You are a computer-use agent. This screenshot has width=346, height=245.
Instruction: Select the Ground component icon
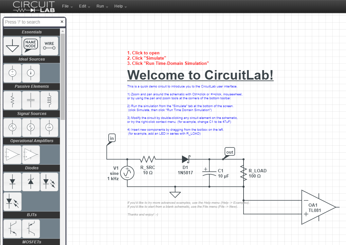[12, 46]
